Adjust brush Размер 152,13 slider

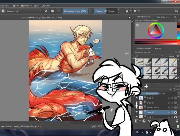(105, 11)
